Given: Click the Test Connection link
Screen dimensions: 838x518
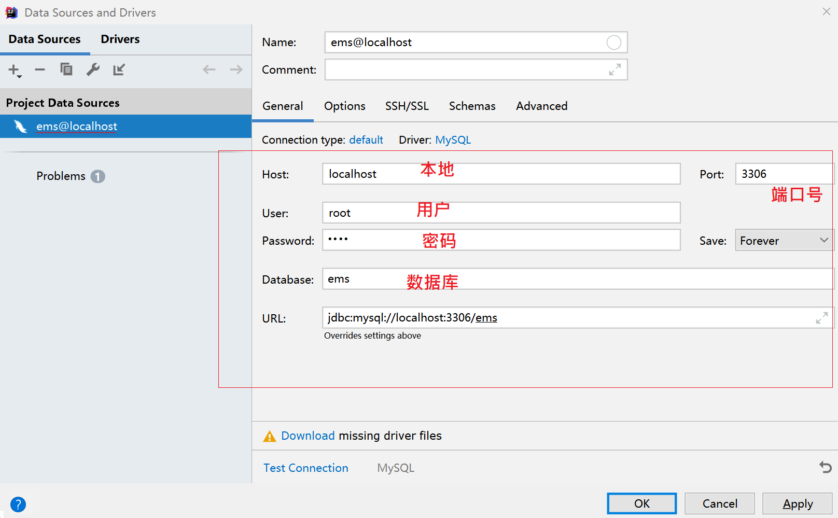Looking at the screenshot, I should (305, 468).
